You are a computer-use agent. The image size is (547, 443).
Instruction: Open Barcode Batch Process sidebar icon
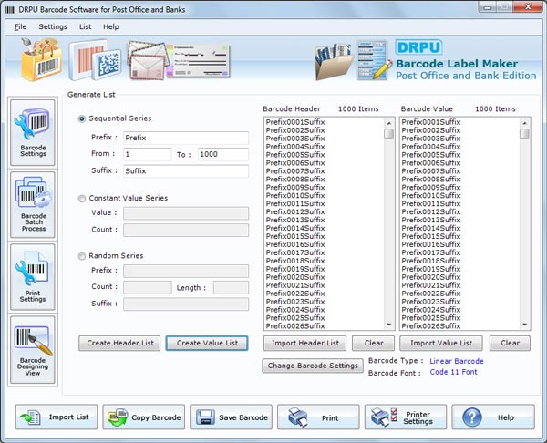click(x=33, y=205)
